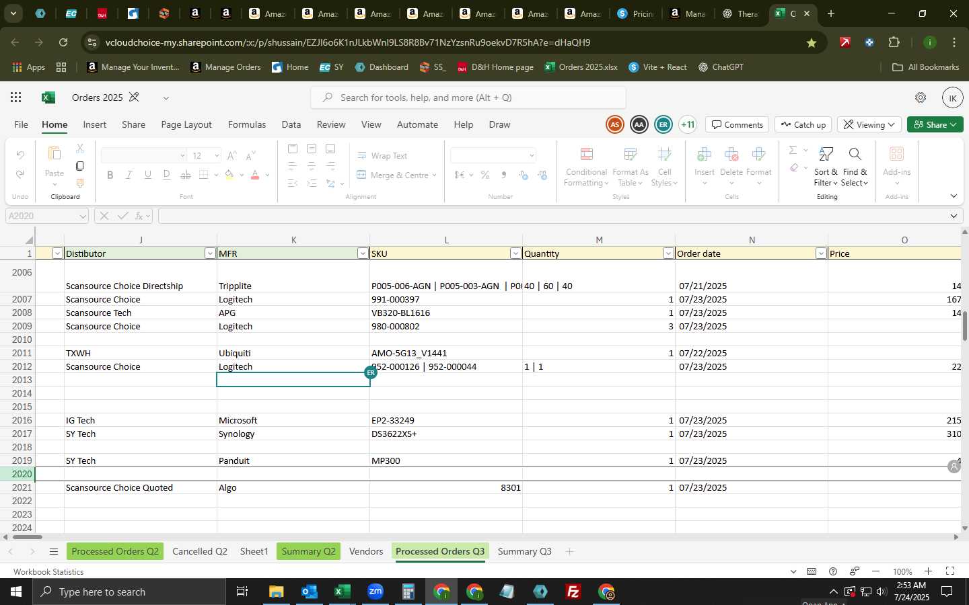The height and width of the screenshot is (605, 969).
Task: Toggle Wrap Text
Action: (x=382, y=155)
